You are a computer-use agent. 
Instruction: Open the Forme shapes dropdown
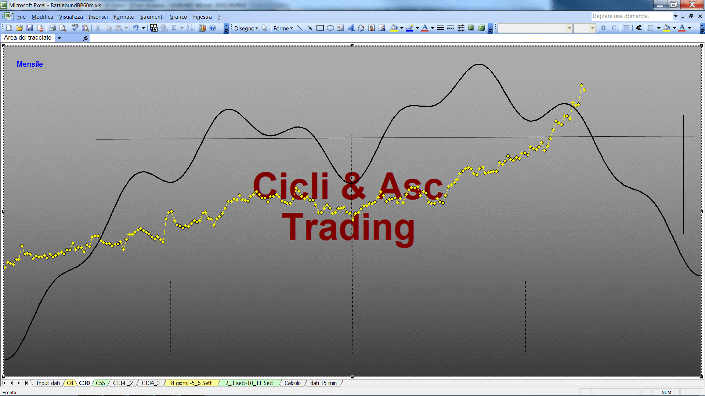(x=283, y=28)
